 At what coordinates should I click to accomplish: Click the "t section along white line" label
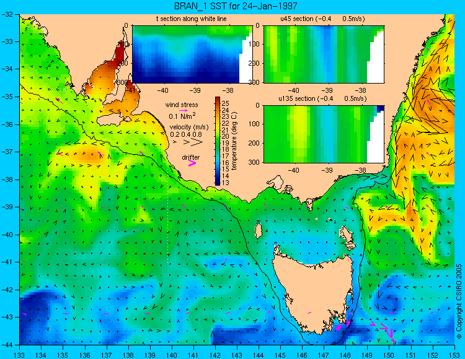coord(192,19)
